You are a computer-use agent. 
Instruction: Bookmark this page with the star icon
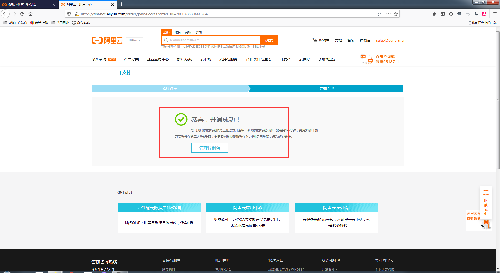(396, 14)
